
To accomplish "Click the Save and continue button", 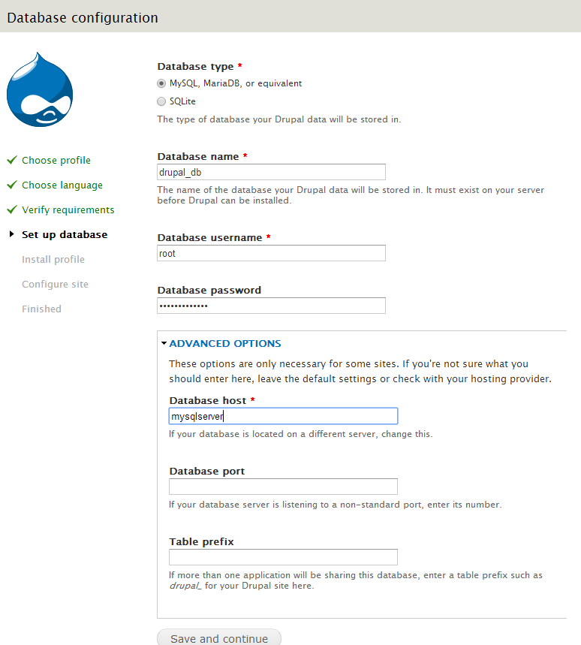I will (219, 637).
